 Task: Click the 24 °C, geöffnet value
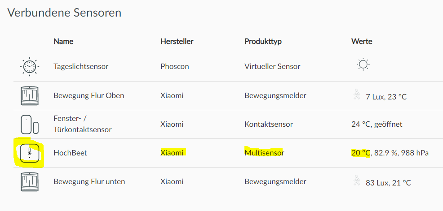[377, 124]
